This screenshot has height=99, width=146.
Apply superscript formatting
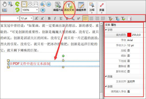point(79,18)
